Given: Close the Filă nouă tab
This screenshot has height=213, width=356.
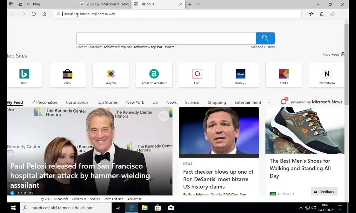Looking at the screenshot, I should pyautogui.click(x=181, y=4).
